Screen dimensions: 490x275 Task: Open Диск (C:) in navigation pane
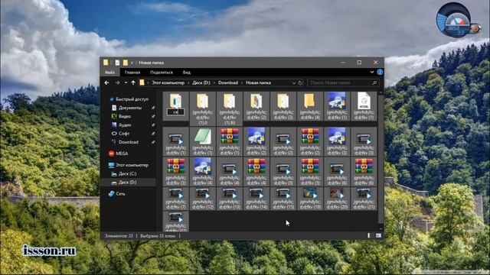(124, 173)
